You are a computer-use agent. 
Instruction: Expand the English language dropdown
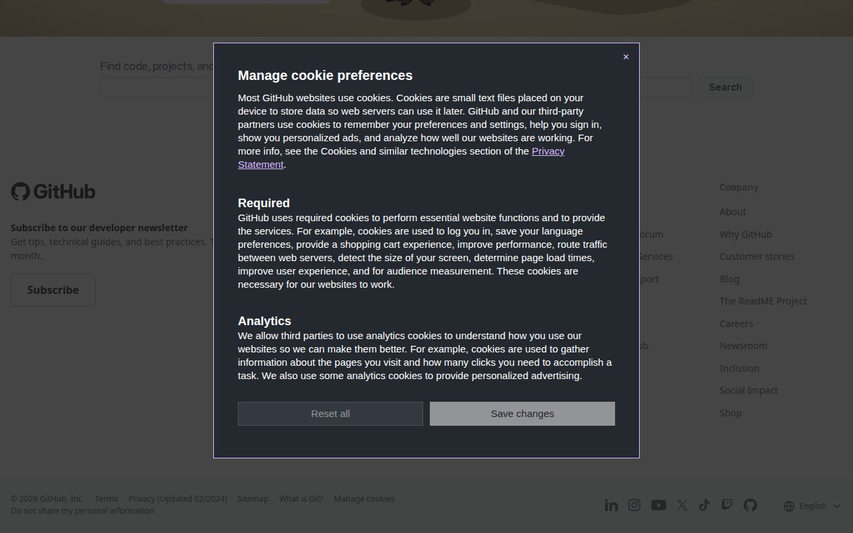coord(812,506)
